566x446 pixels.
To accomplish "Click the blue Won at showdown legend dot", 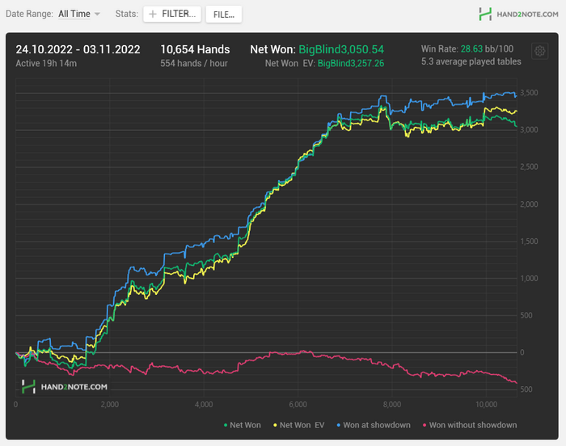I will click(339, 426).
